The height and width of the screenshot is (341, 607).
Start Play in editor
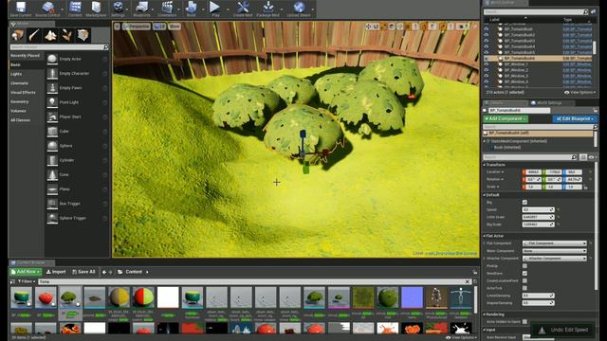pos(214,8)
